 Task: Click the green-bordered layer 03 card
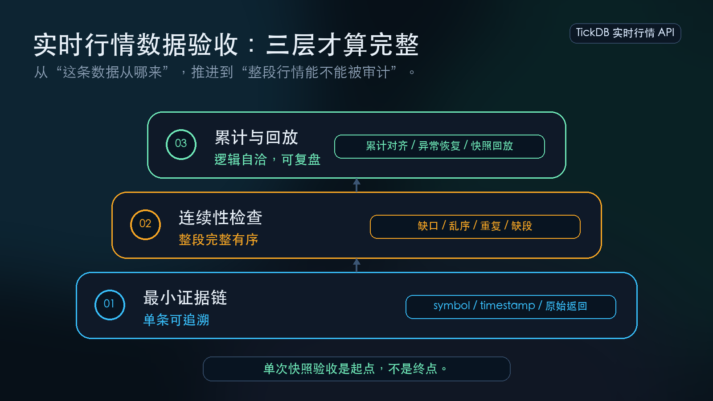coord(356,145)
